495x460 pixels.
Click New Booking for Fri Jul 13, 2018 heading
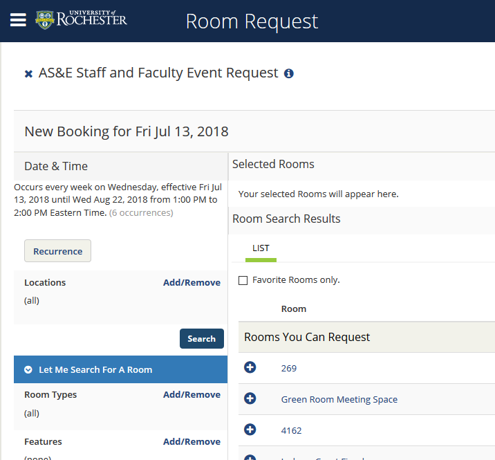coord(127,131)
